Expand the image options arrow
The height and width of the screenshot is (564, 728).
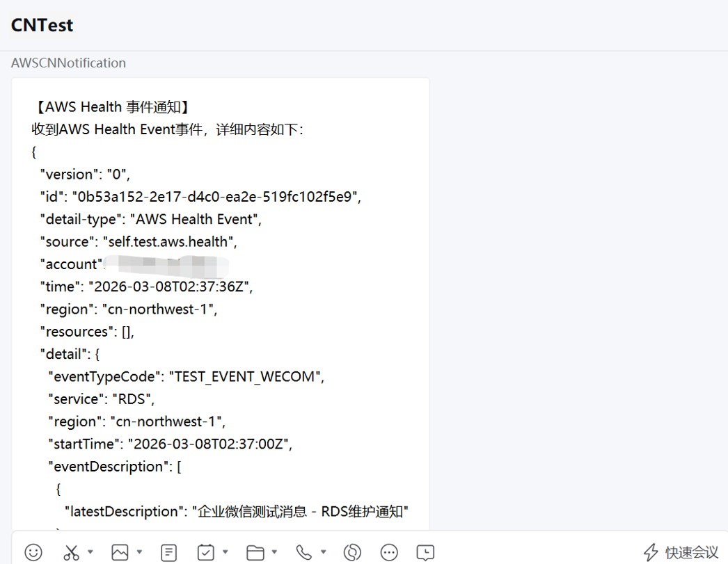click(139, 551)
